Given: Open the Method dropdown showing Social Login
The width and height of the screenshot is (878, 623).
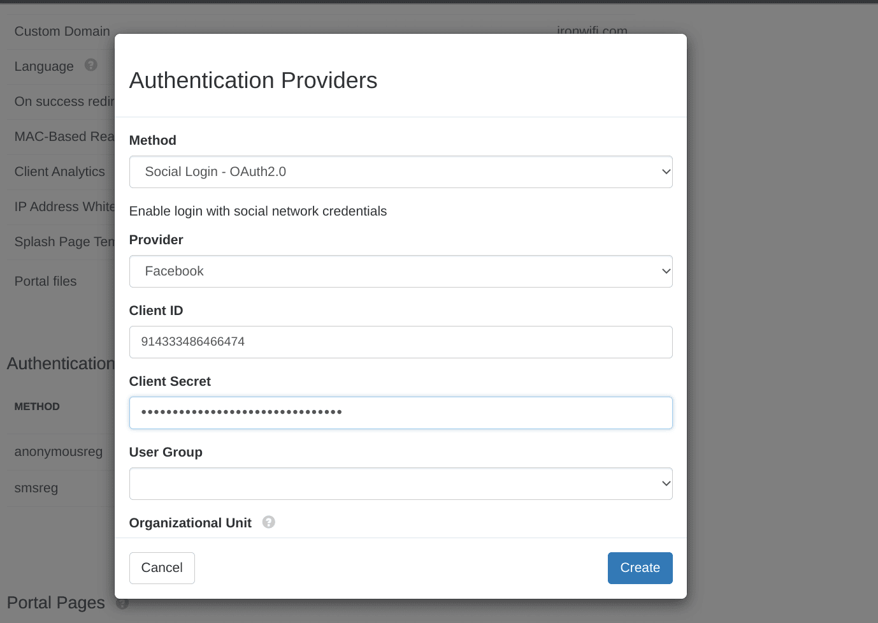Looking at the screenshot, I should (x=400, y=172).
